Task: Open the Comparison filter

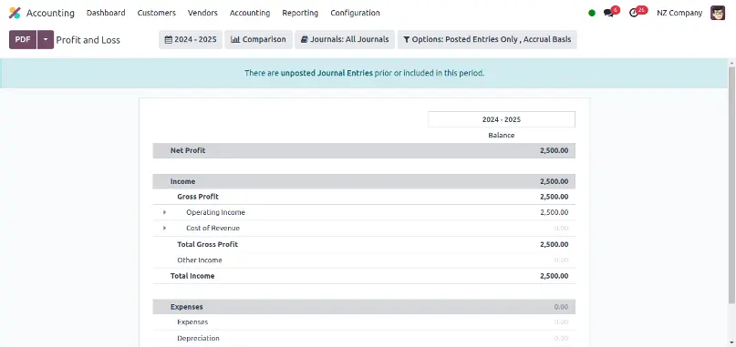Action: pos(258,40)
